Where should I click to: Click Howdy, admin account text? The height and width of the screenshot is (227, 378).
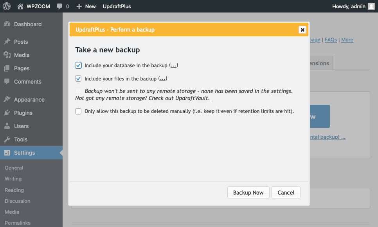(349, 7)
